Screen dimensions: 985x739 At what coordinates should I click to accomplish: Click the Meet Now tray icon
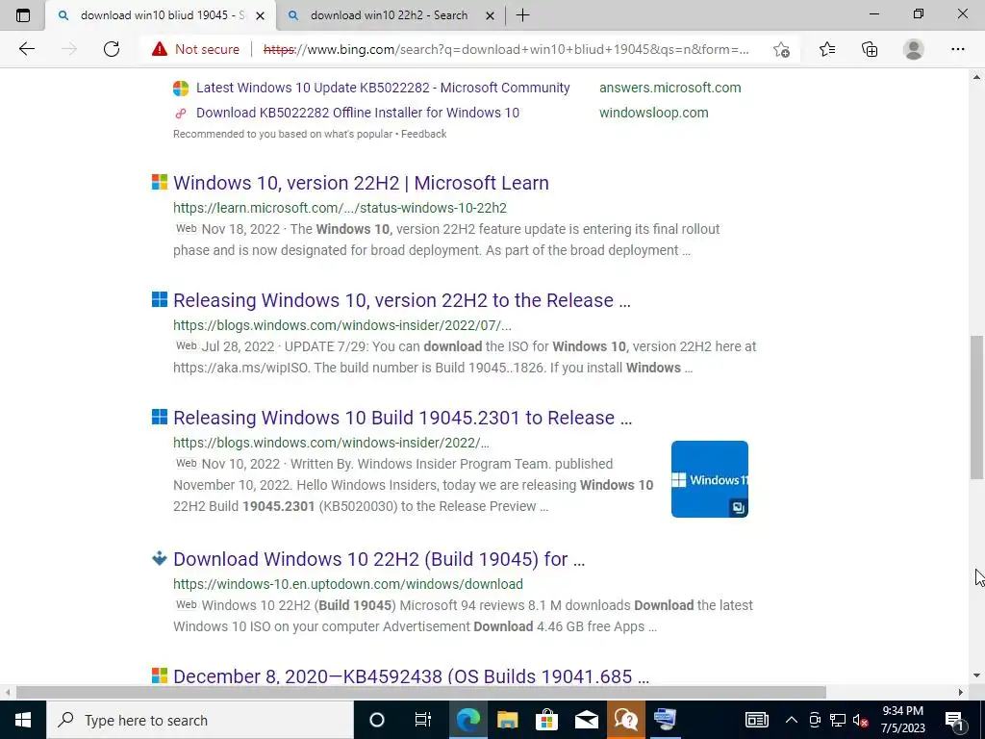pyautogui.click(x=815, y=720)
